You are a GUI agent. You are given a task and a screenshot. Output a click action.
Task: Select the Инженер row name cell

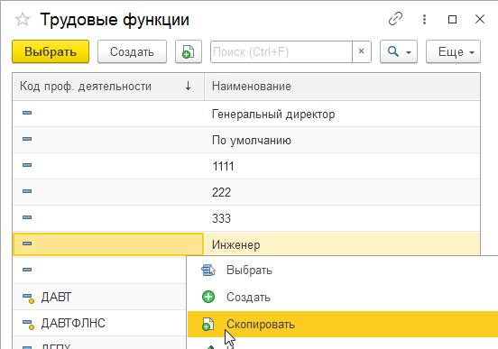pyautogui.click(x=342, y=244)
